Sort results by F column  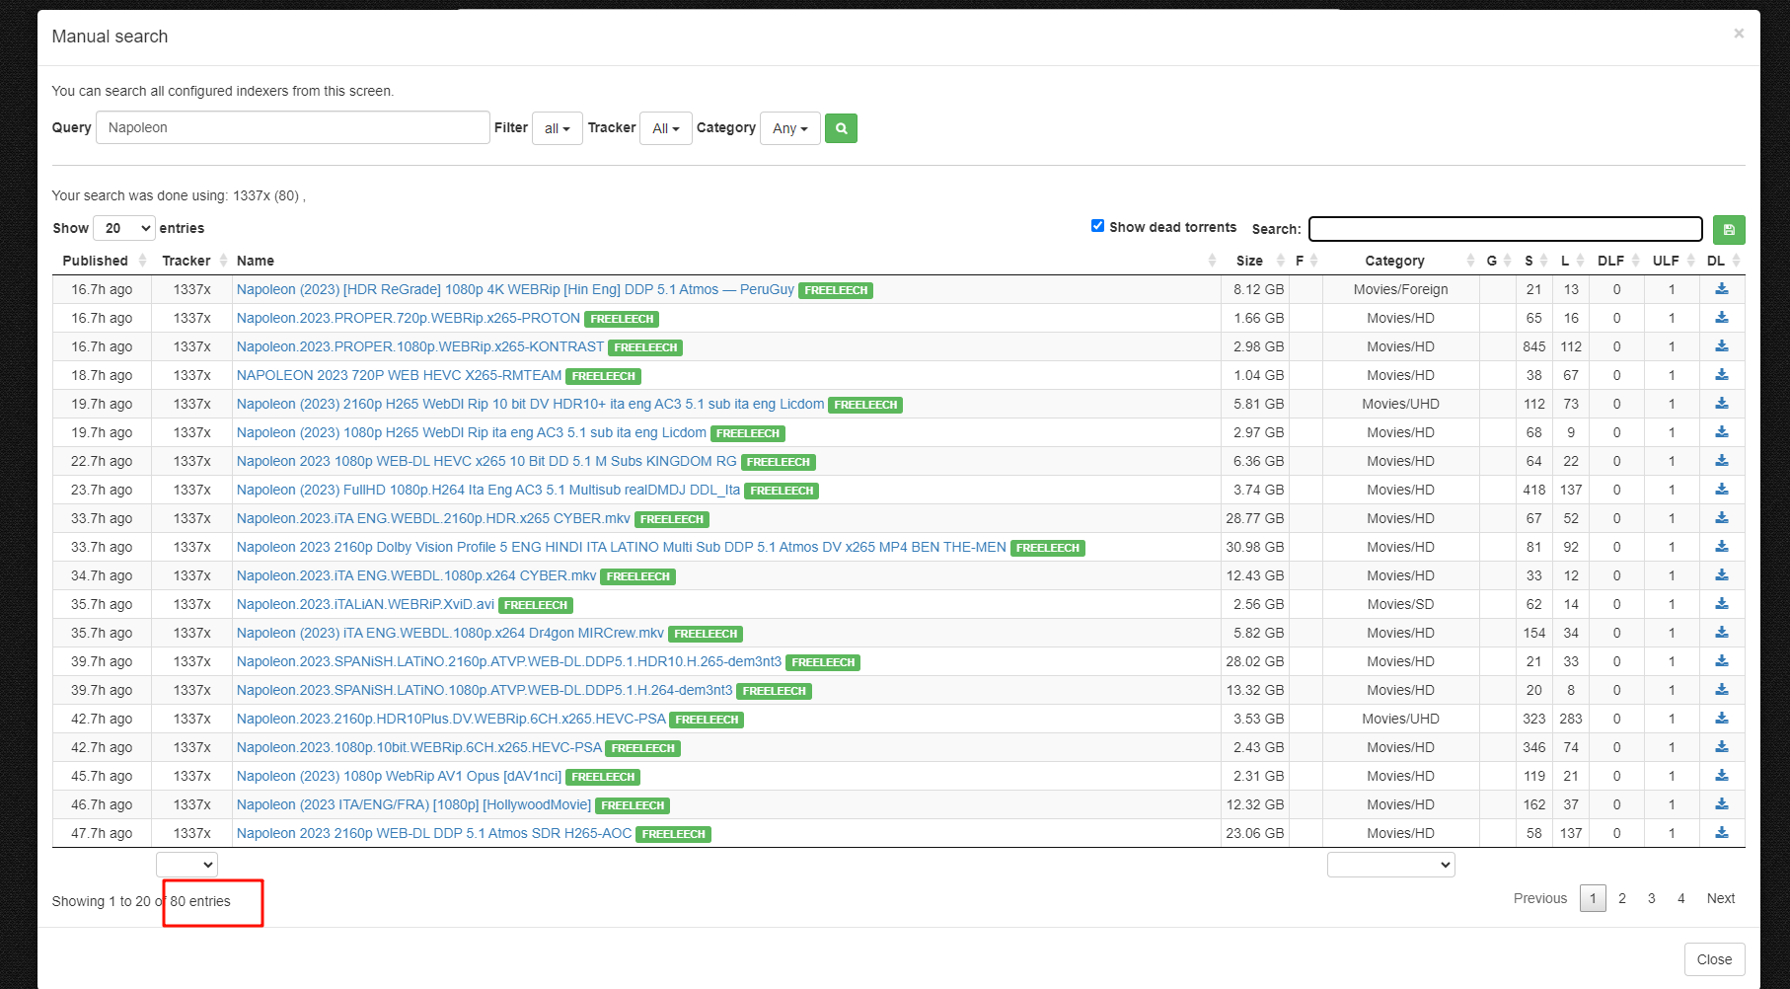[1305, 261]
